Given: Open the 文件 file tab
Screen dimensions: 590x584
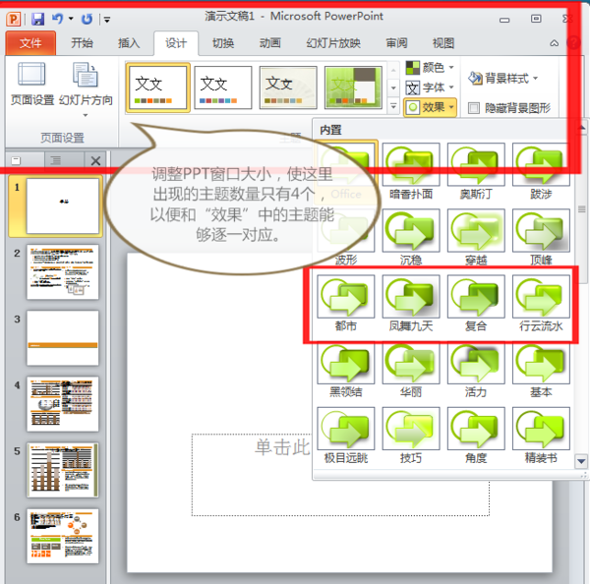Looking at the screenshot, I should coord(30,43).
